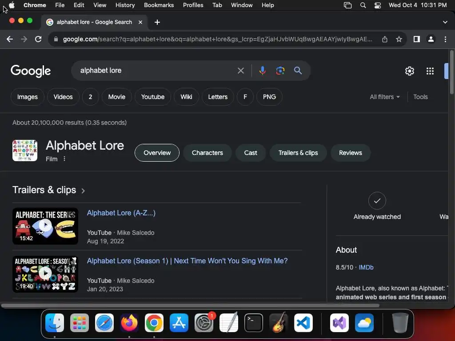Open Spotlight search in menu bar

pos(363,5)
